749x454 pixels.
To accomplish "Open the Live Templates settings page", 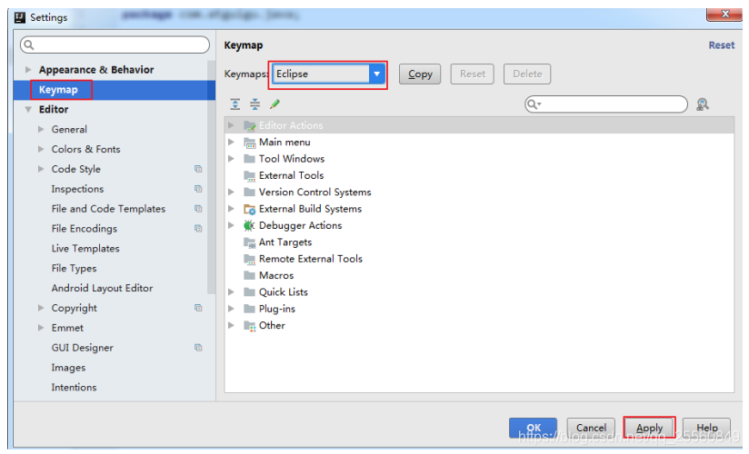I will tap(85, 248).
